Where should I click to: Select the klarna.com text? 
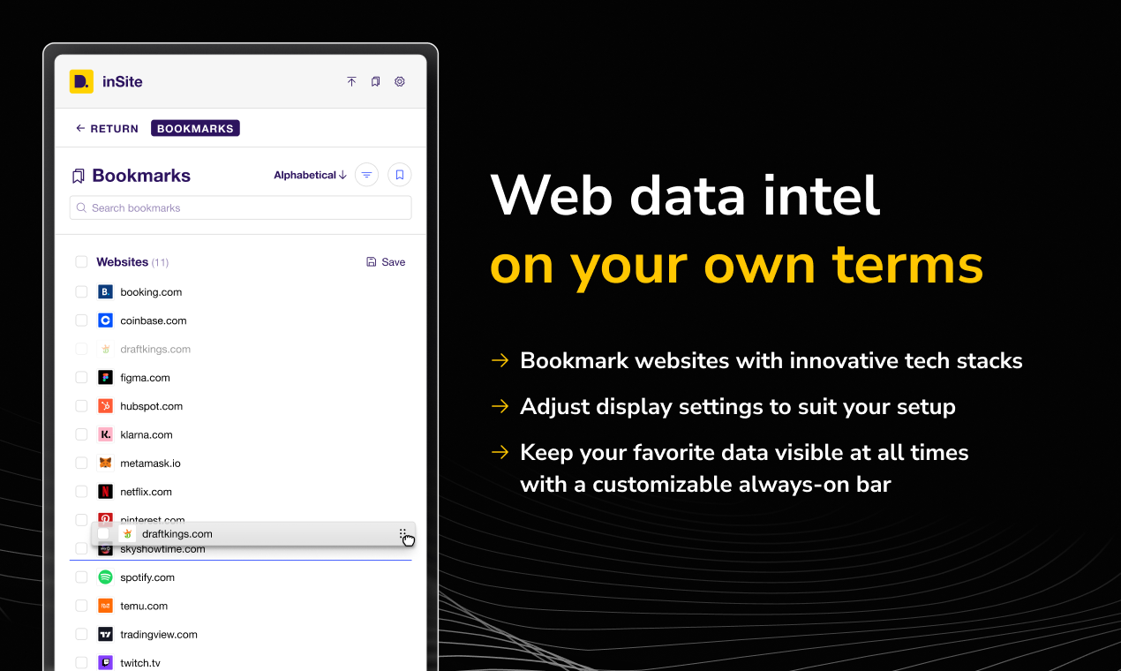click(147, 434)
